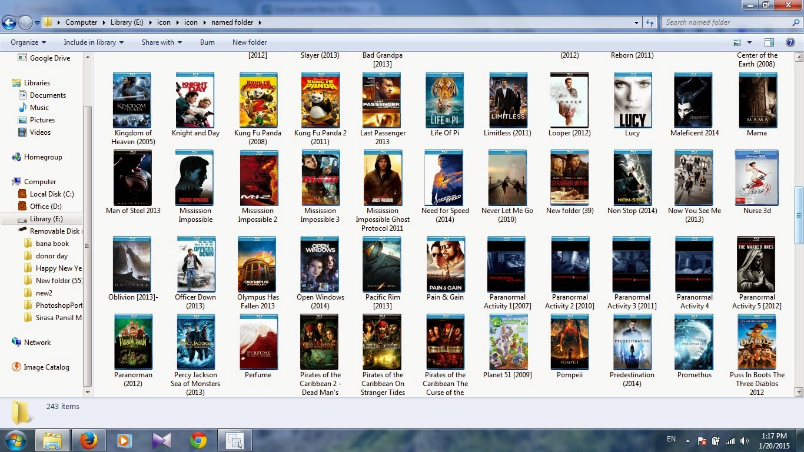Select the Pompeii movie folder icon

(x=570, y=342)
